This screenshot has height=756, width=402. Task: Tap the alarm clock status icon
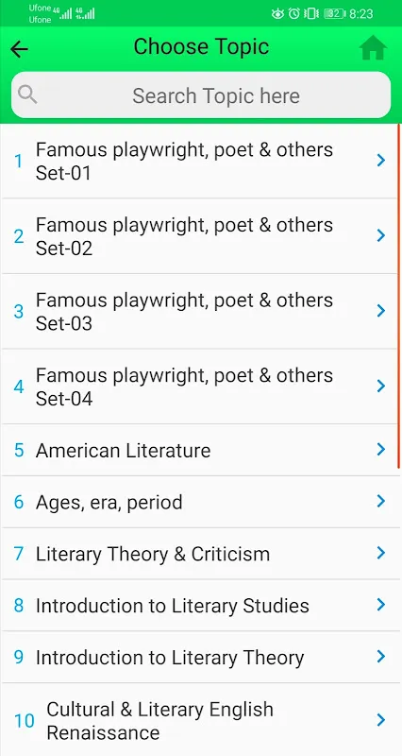coord(294,13)
